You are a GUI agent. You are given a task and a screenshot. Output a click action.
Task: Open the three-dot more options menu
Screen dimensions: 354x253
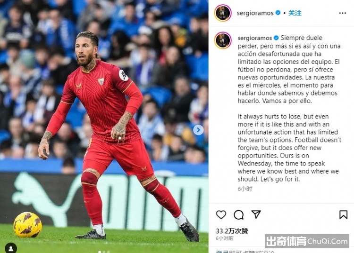(x=343, y=13)
